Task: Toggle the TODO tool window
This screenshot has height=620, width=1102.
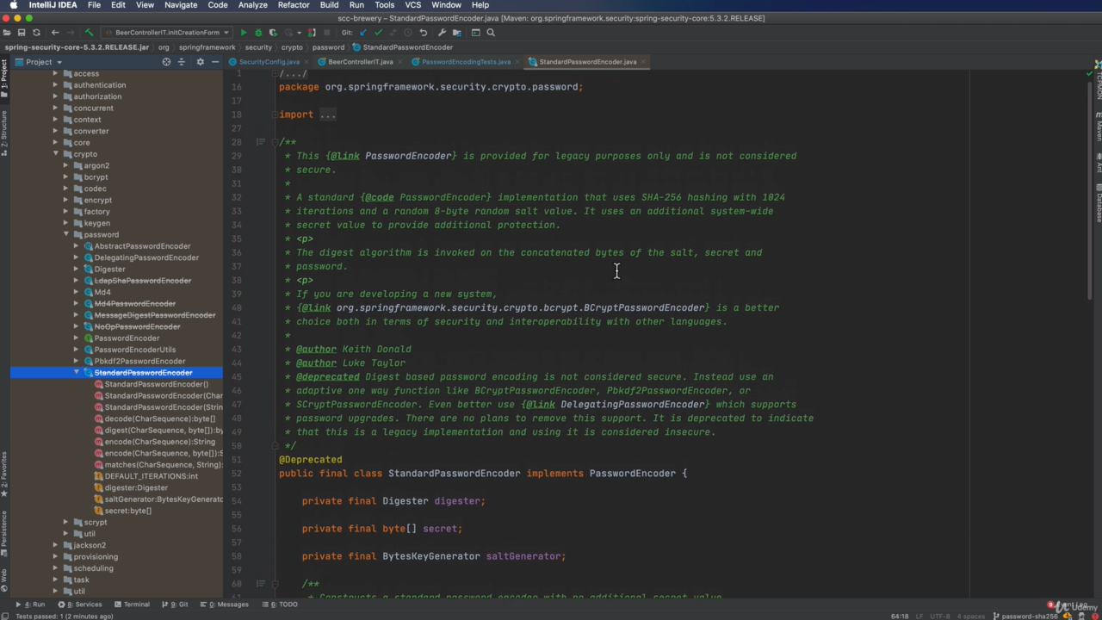Action: pyautogui.click(x=284, y=604)
